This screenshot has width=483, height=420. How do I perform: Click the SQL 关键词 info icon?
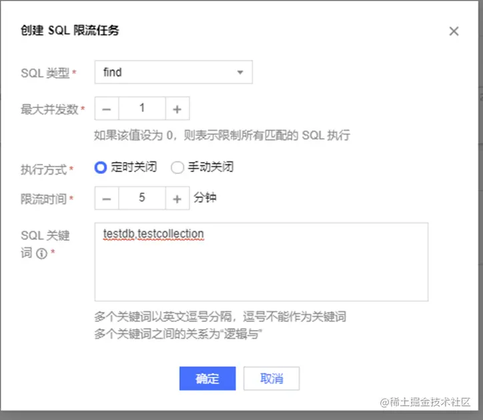click(x=41, y=254)
